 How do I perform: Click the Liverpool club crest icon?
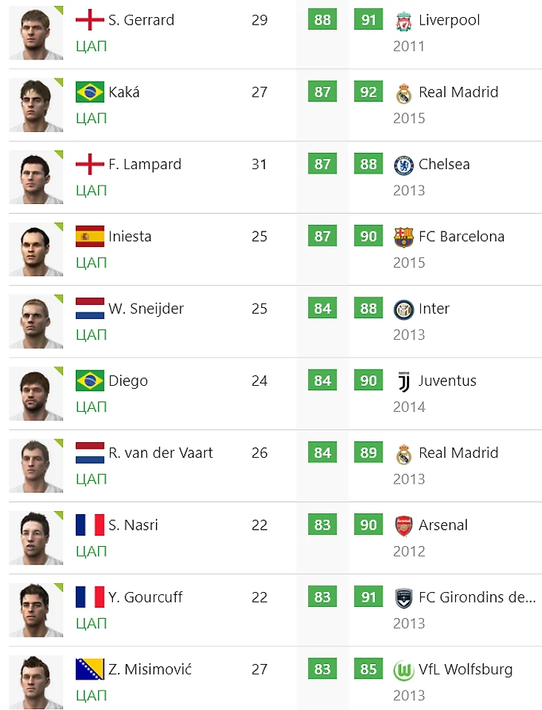point(403,21)
